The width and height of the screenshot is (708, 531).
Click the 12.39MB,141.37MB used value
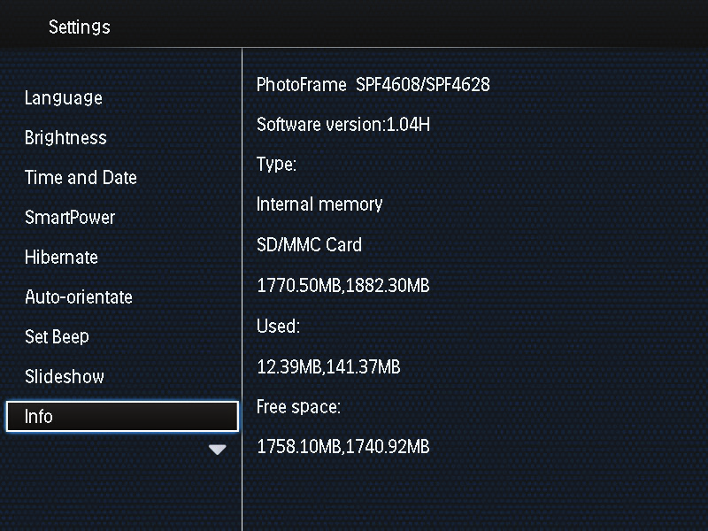[x=328, y=366]
